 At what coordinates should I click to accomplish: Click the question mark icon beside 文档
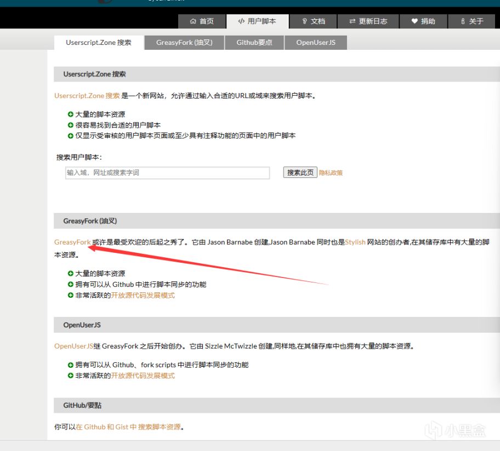pyautogui.click(x=304, y=21)
